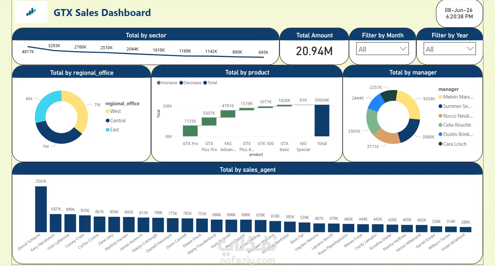Click the MG Special axis label
The height and width of the screenshot is (266, 495).
[x=303, y=147]
